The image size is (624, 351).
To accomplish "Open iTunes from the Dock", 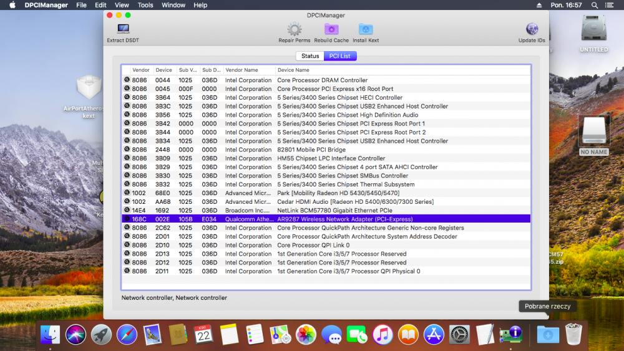I will [383, 335].
